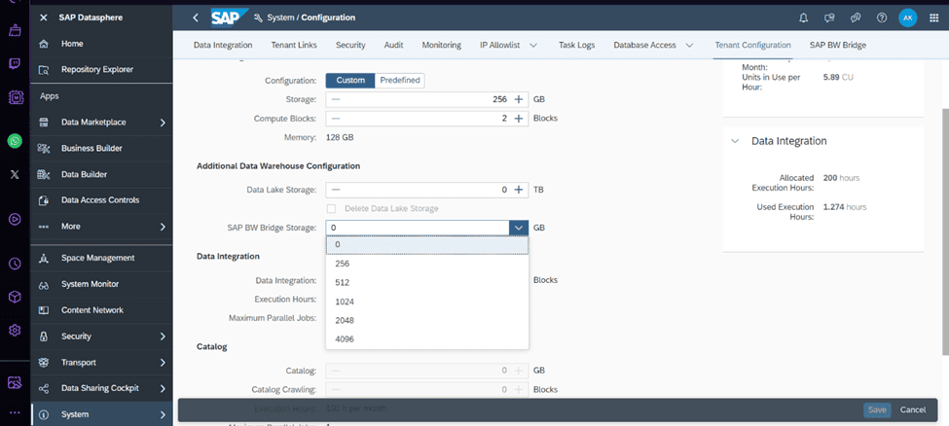949x426 pixels.
Task: Click the Storage value field
Action: 427,99
